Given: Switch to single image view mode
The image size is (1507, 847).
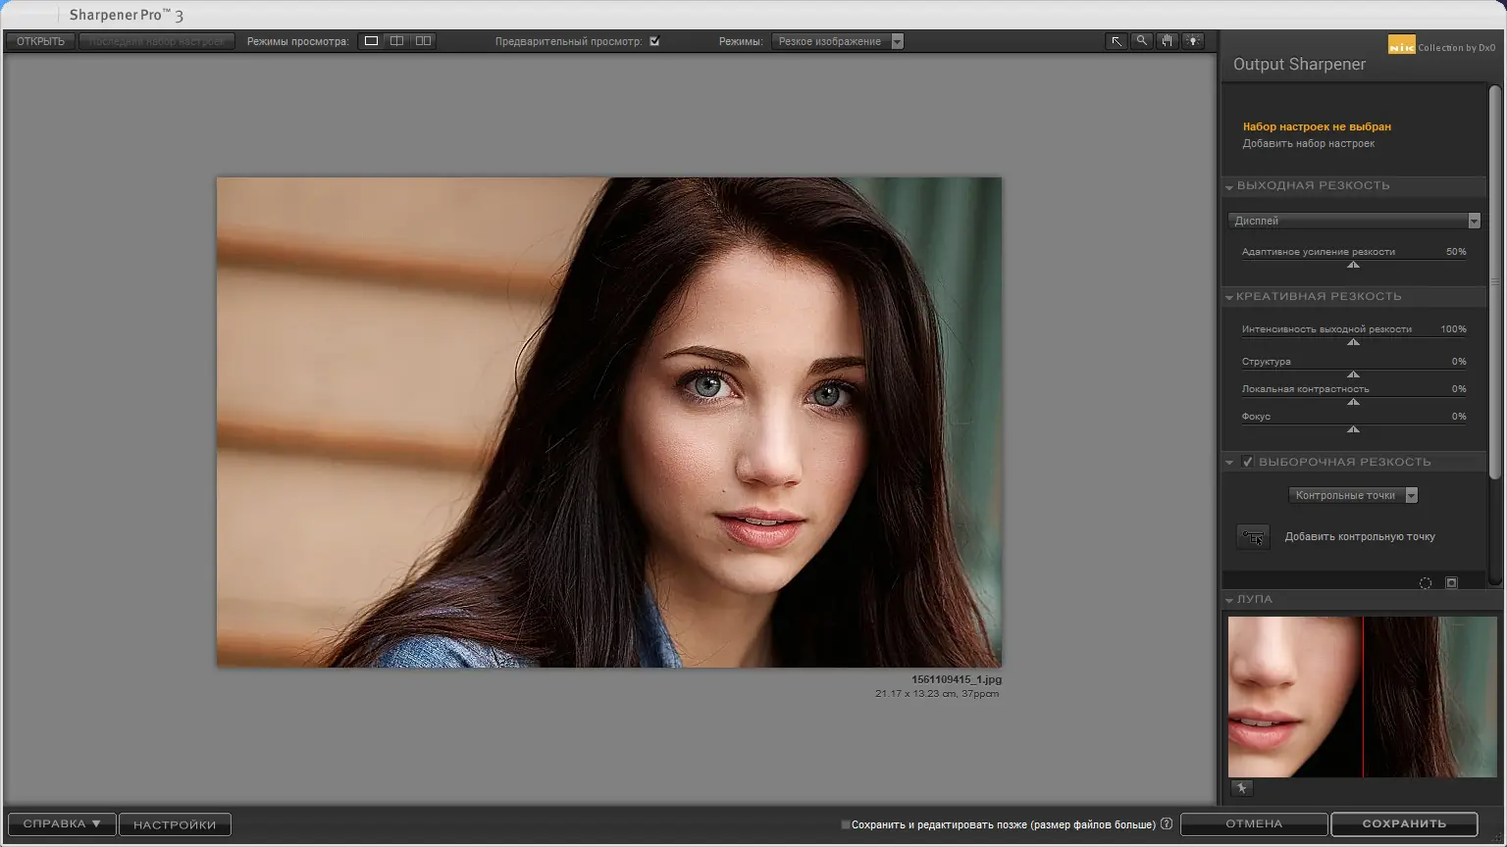Looking at the screenshot, I should point(371,41).
